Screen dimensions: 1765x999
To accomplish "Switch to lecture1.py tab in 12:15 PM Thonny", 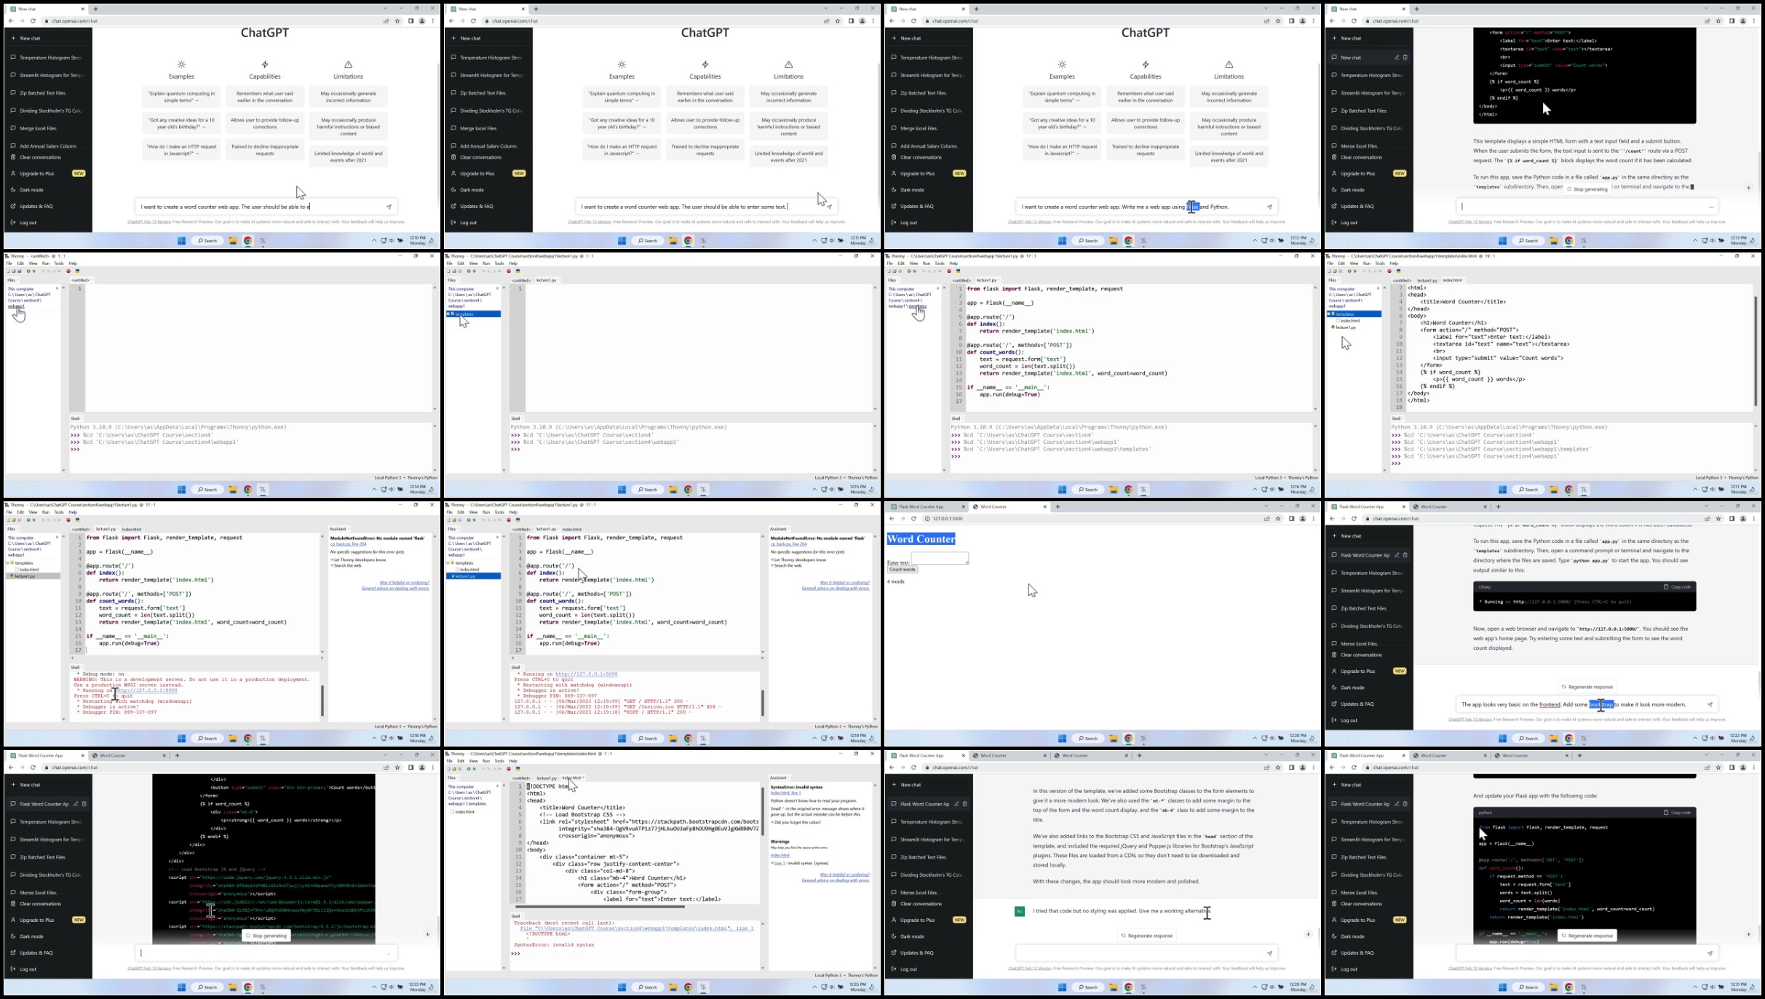I will 547,280.
